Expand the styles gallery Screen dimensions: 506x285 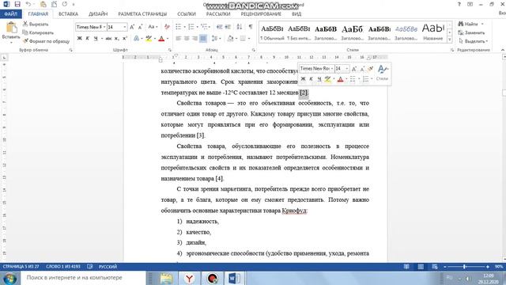pos(450,40)
